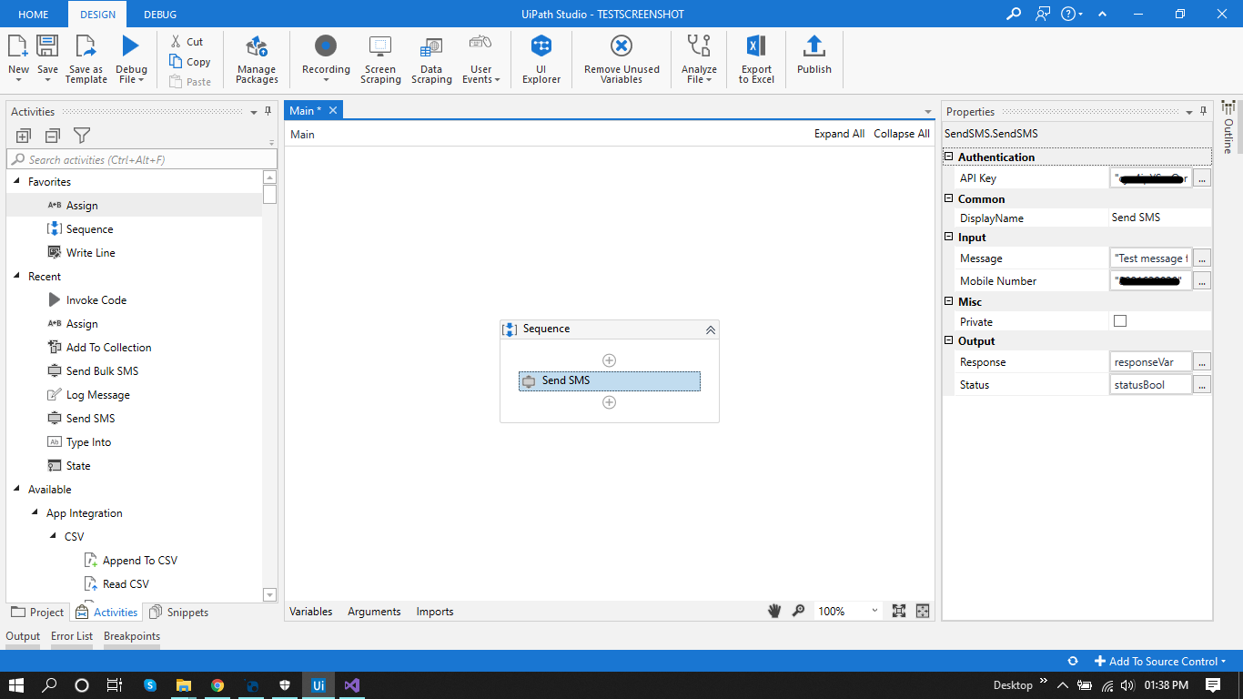Image resolution: width=1243 pixels, height=699 pixels.
Task: Expand all activities icon in Activities panel
Action: pyautogui.click(x=24, y=136)
